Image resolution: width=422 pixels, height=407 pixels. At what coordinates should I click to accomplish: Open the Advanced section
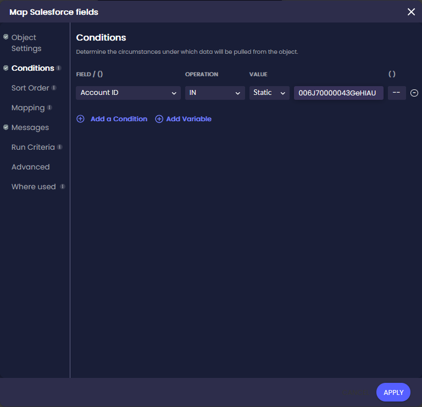[30, 167]
